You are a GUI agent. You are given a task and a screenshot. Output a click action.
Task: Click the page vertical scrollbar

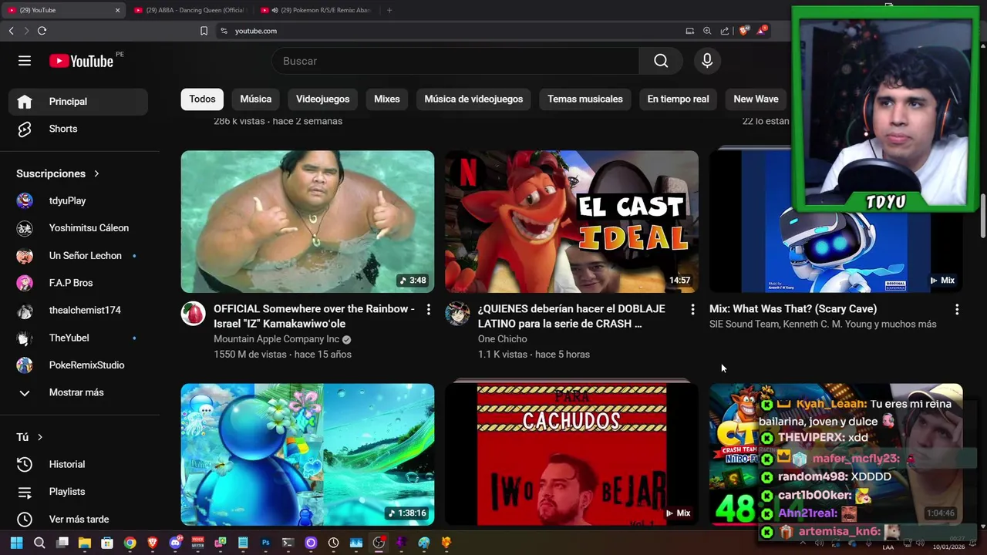pos(983,217)
